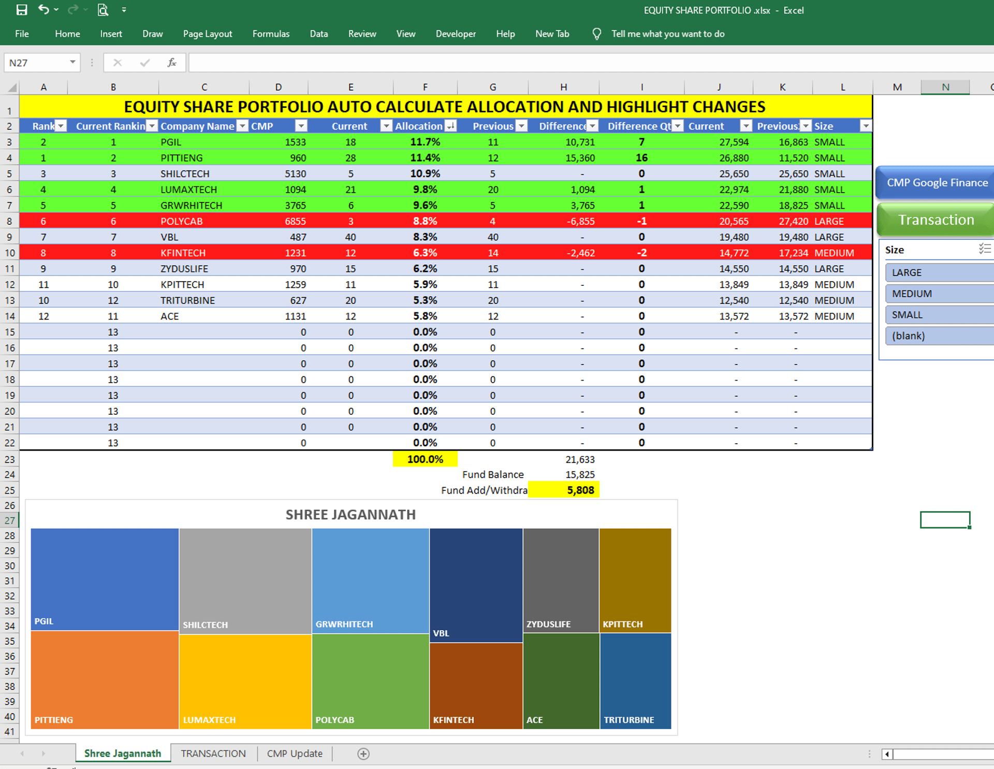Toggle multi-select icon in Size slicer
Screen dimensions: 994x769
tap(984, 249)
